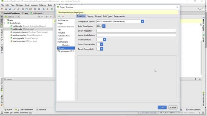
Task: Open the Terminal tool window
Action: 41,110
